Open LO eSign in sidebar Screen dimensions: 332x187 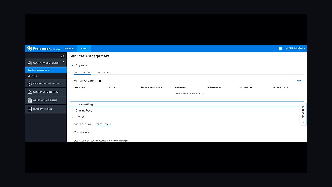coord(46,76)
